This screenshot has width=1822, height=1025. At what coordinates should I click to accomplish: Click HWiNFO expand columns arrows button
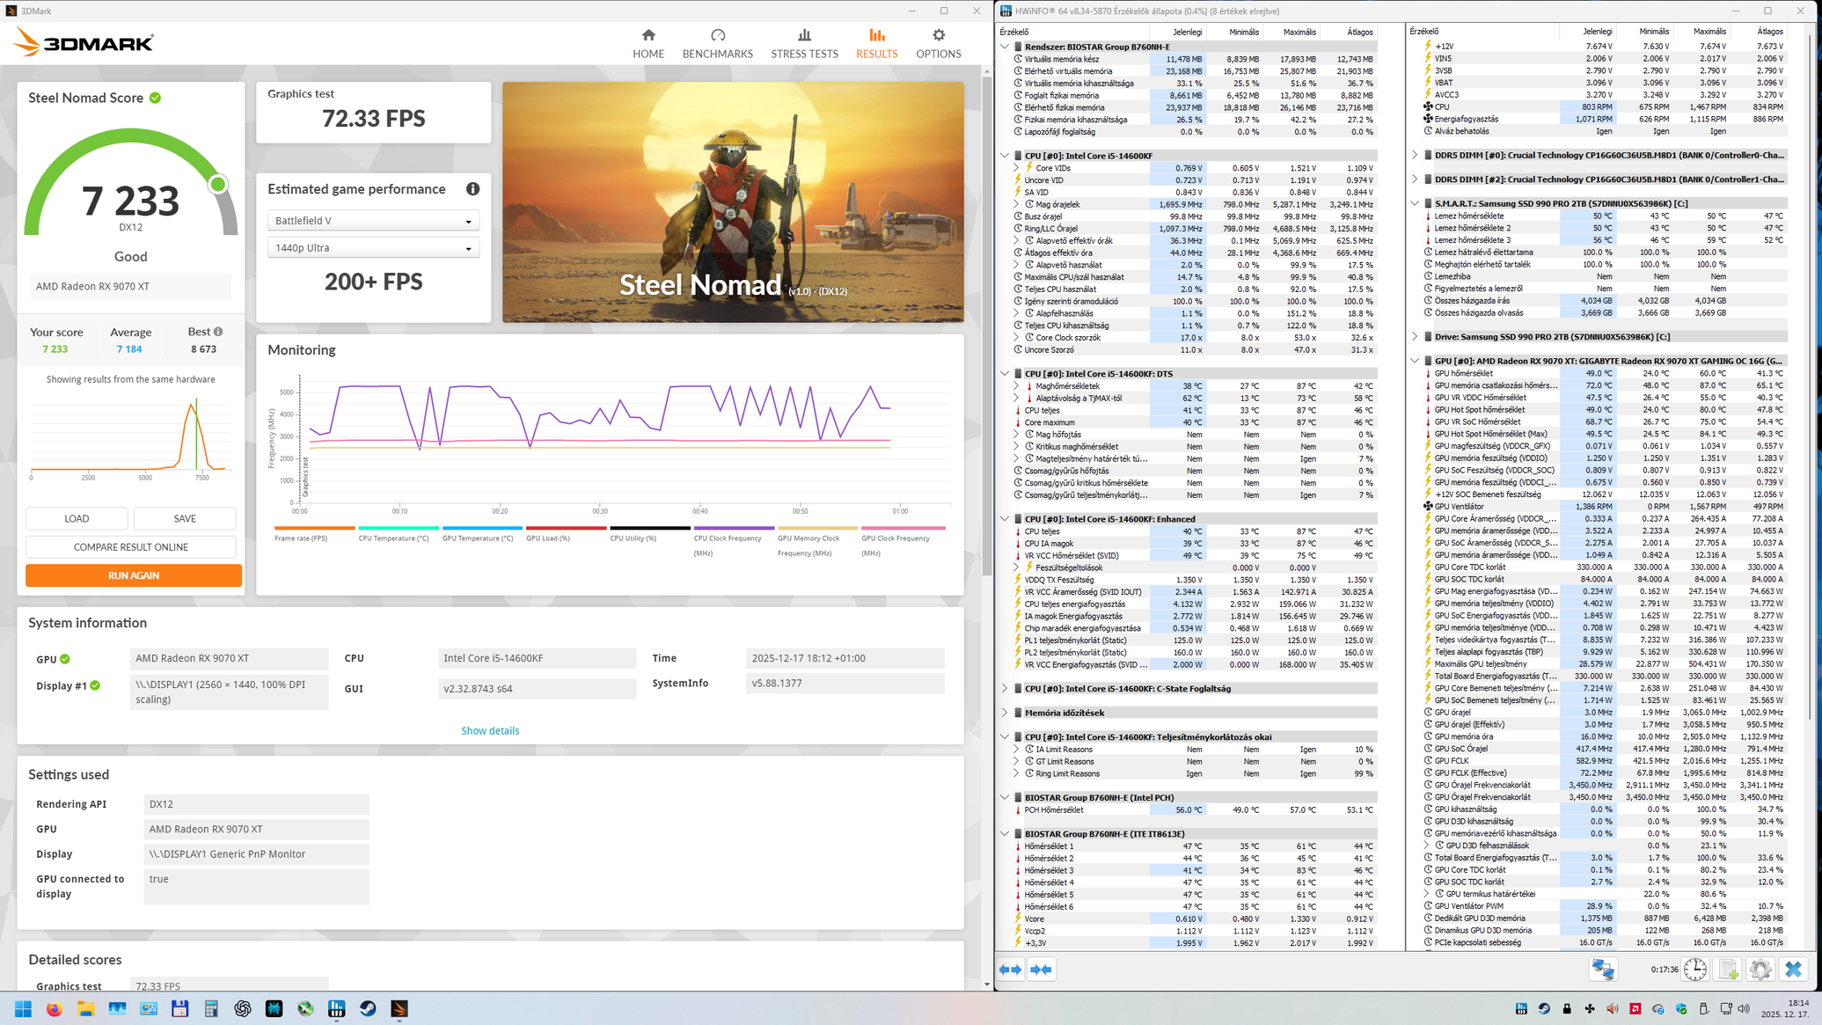pyautogui.click(x=1011, y=970)
